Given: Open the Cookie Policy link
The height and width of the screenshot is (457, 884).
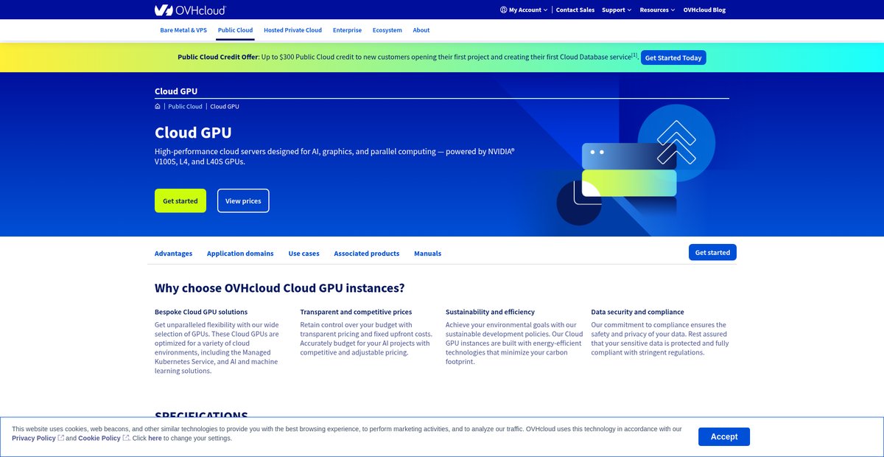Looking at the screenshot, I should pos(99,438).
